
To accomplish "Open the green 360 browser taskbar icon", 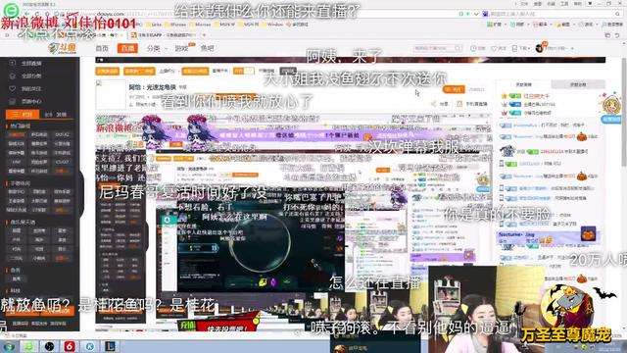I will (x=28, y=346).
